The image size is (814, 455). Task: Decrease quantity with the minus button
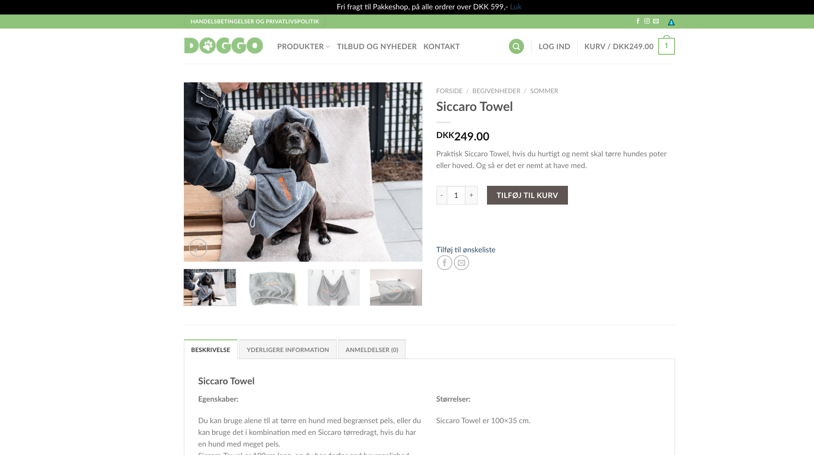pyautogui.click(x=442, y=195)
